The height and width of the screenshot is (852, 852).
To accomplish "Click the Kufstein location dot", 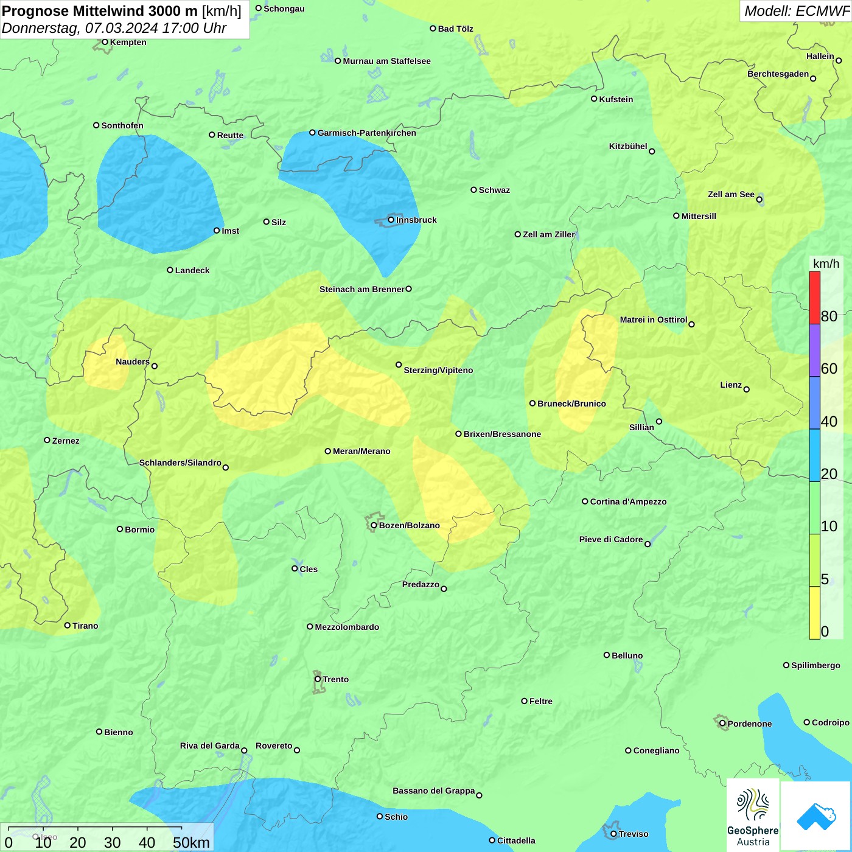I will pyautogui.click(x=594, y=99).
